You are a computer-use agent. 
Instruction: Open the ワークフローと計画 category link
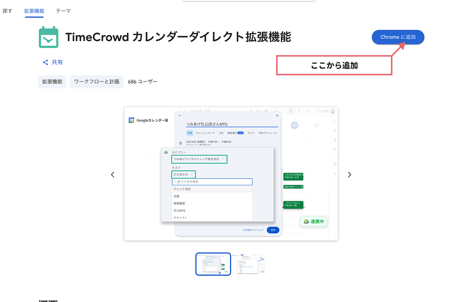tap(96, 81)
